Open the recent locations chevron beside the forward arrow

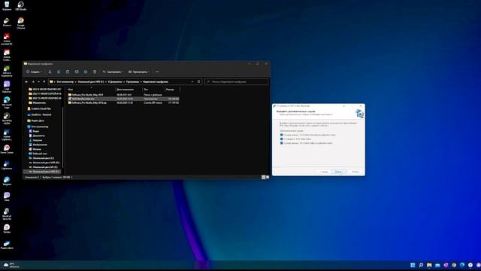(x=38, y=82)
